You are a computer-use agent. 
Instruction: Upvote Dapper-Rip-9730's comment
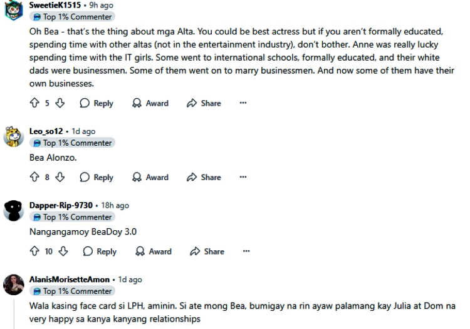34,251
